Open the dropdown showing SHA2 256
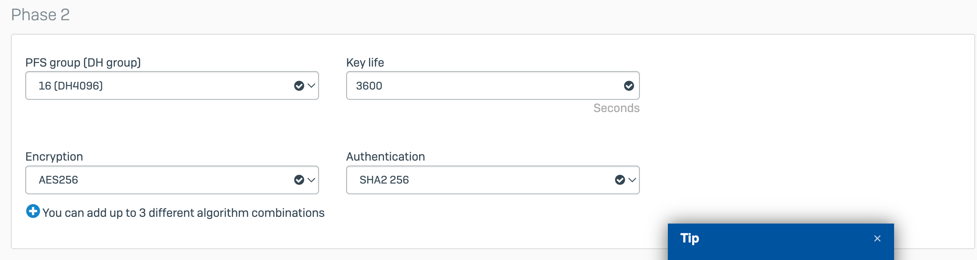Image resolution: width=977 pixels, height=260 pixels. (x=478, y=180)
